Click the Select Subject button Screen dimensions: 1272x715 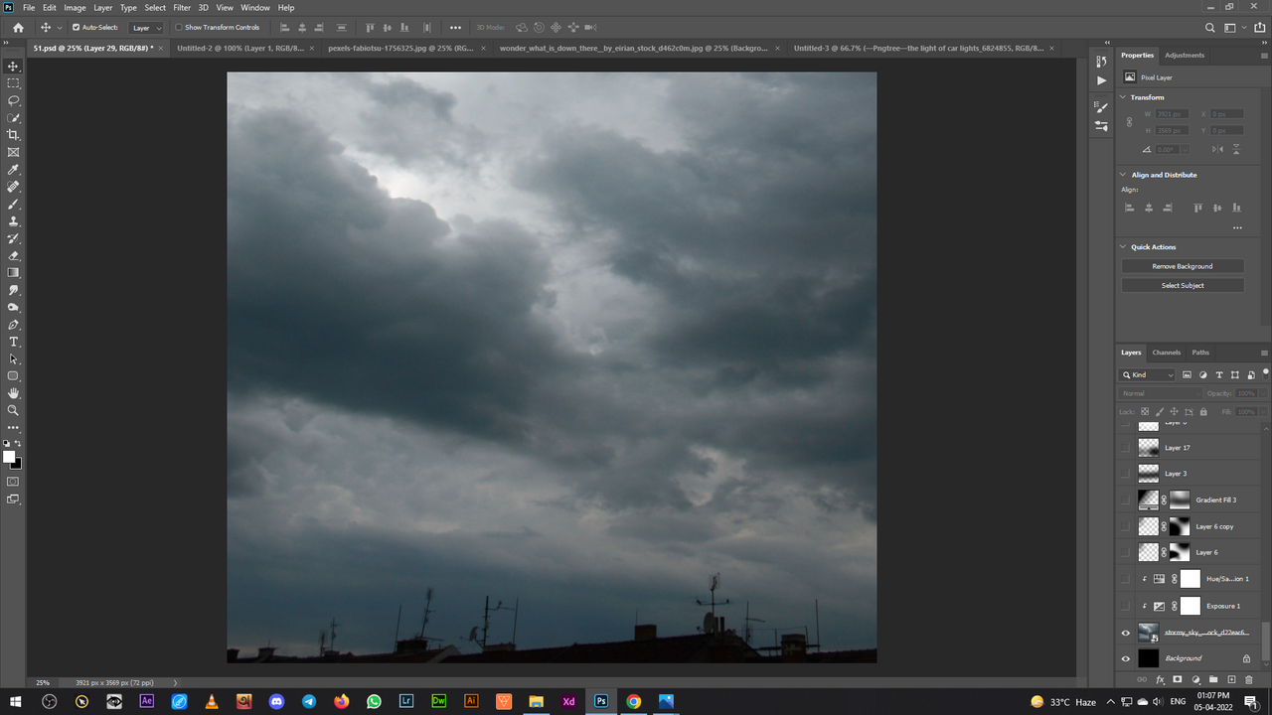[x=1183, y=285]
